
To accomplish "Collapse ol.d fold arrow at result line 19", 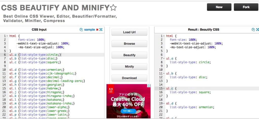I will pyautogui.click(x=164, y=104).
